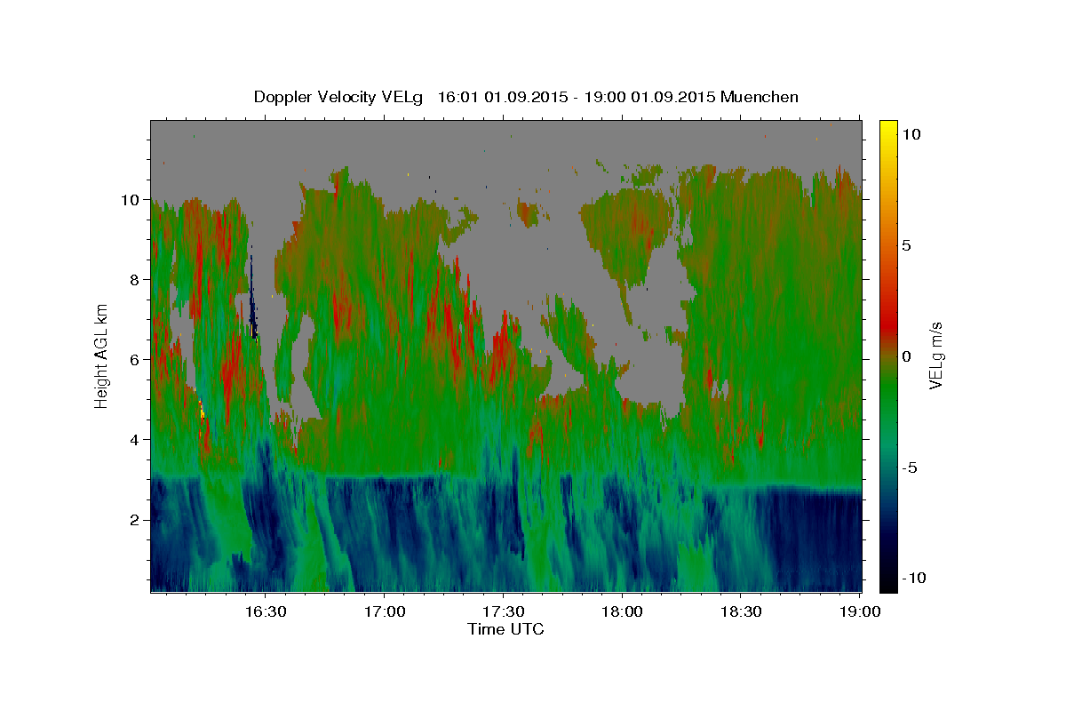This screenshot has width=1066, height=711.
Task: Click the colorbar value label 10
Action: pyautogui.click(x=911, y=134)
